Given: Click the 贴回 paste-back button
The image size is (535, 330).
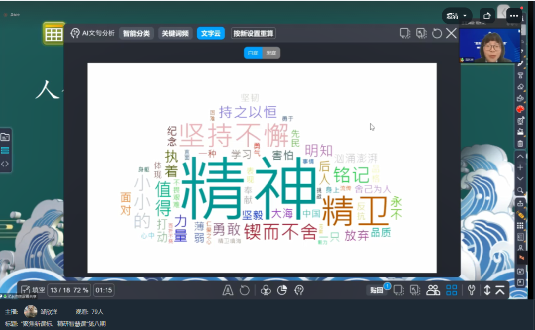Looking at the screenshot, I should pyautogui.click(x=376, y=290).
